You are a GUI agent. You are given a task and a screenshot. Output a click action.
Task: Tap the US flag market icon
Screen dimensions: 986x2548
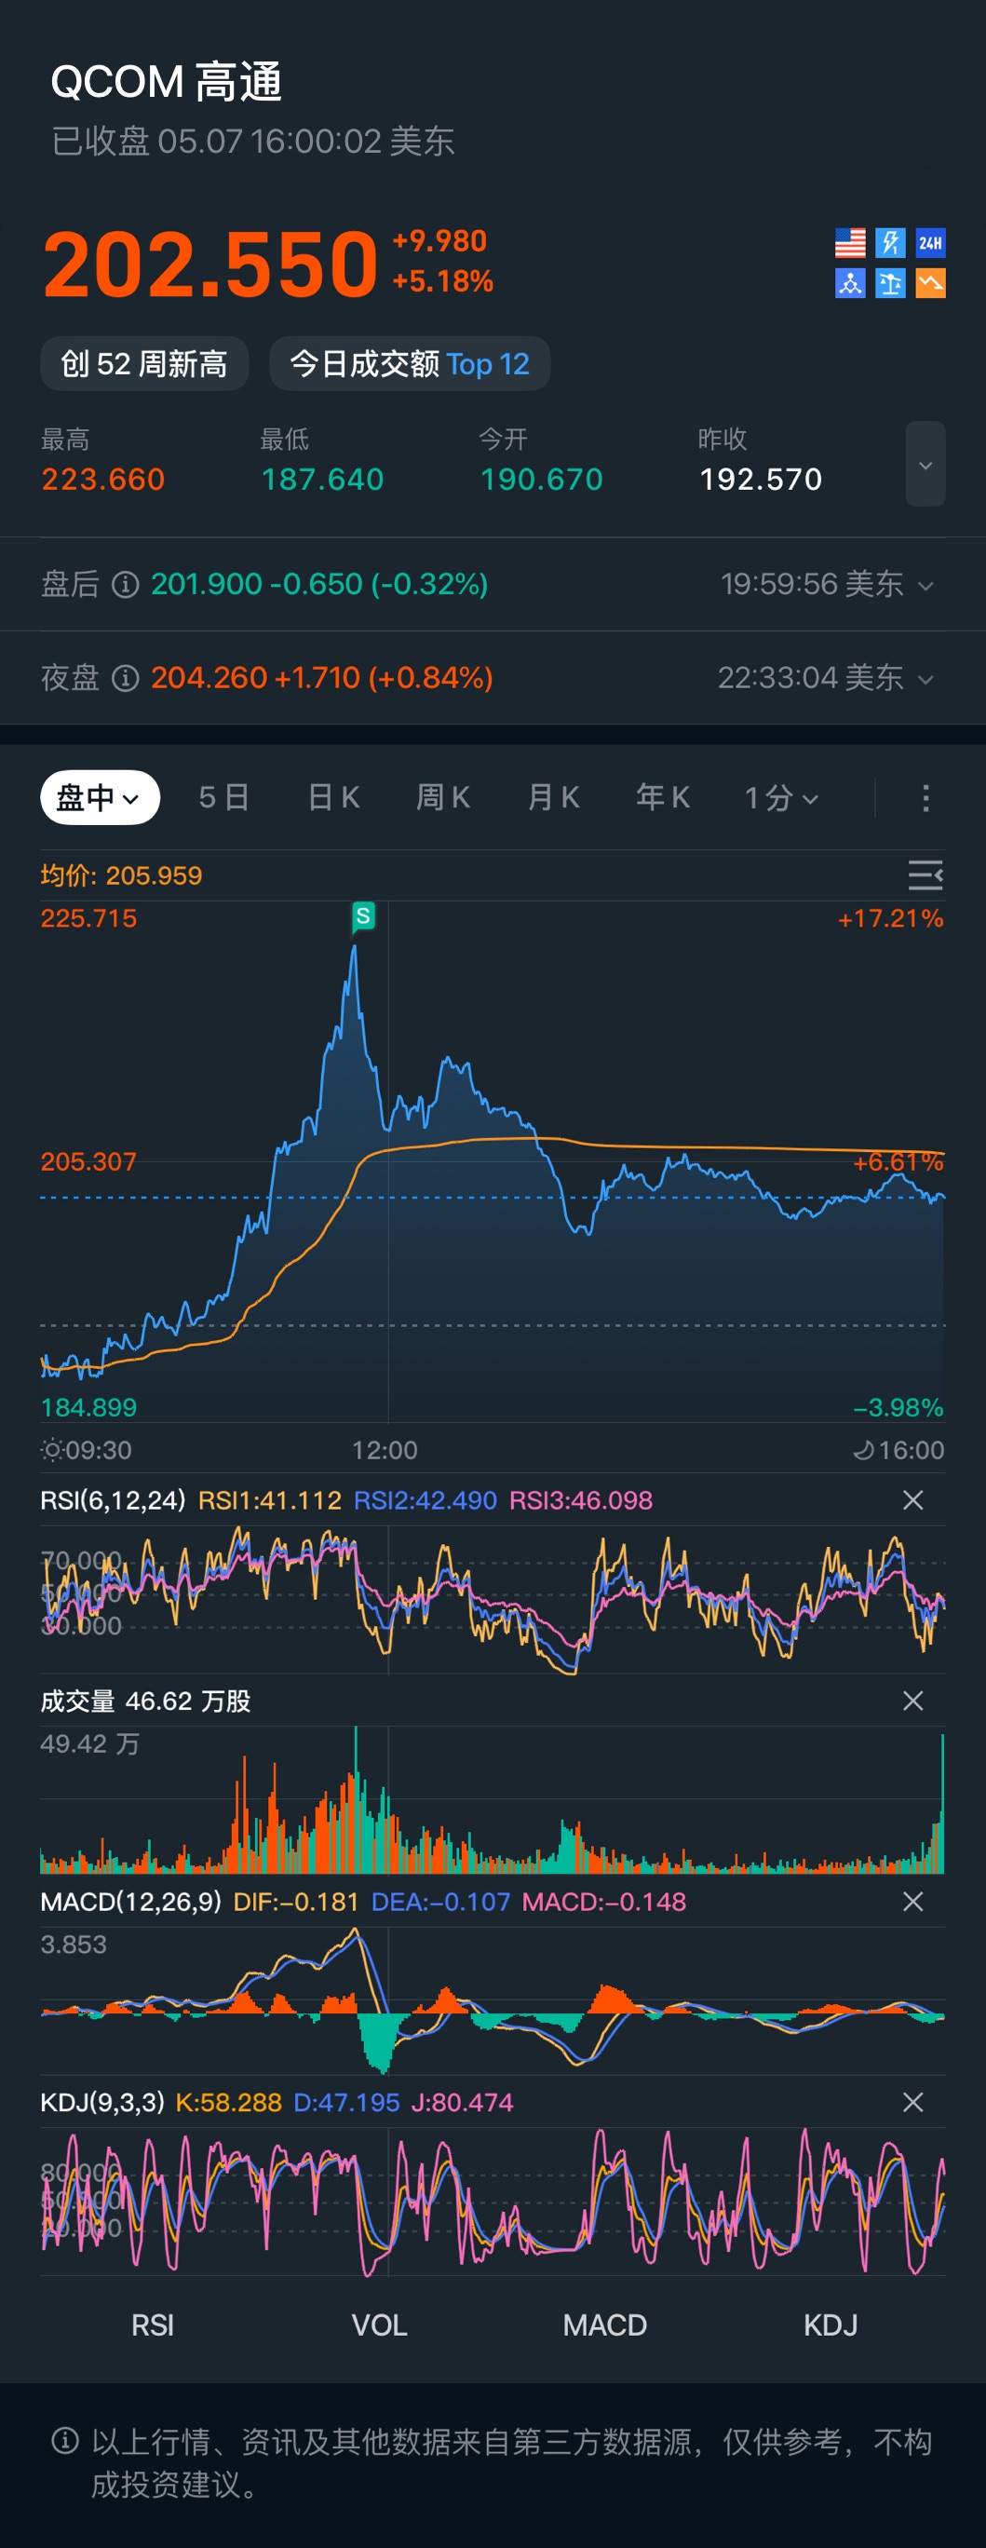coord(849,242)
